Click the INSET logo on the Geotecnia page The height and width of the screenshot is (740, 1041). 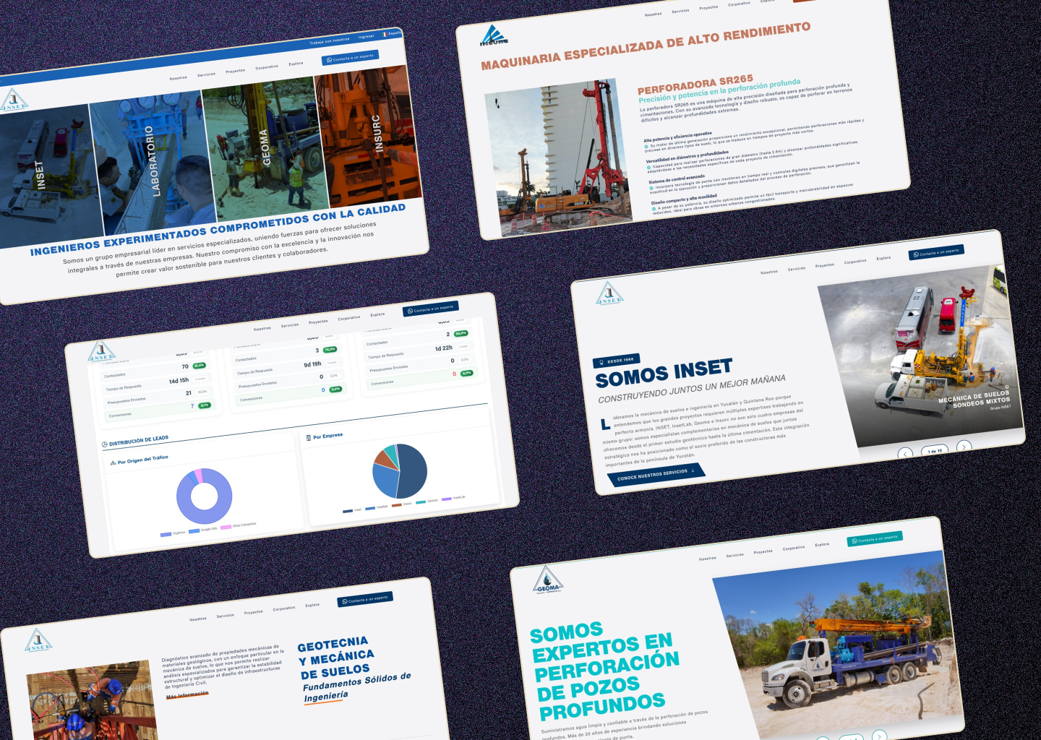38,641
